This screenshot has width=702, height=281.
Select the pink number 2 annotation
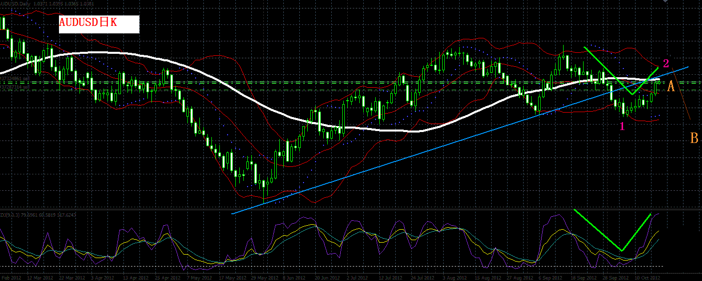(666, 63)
